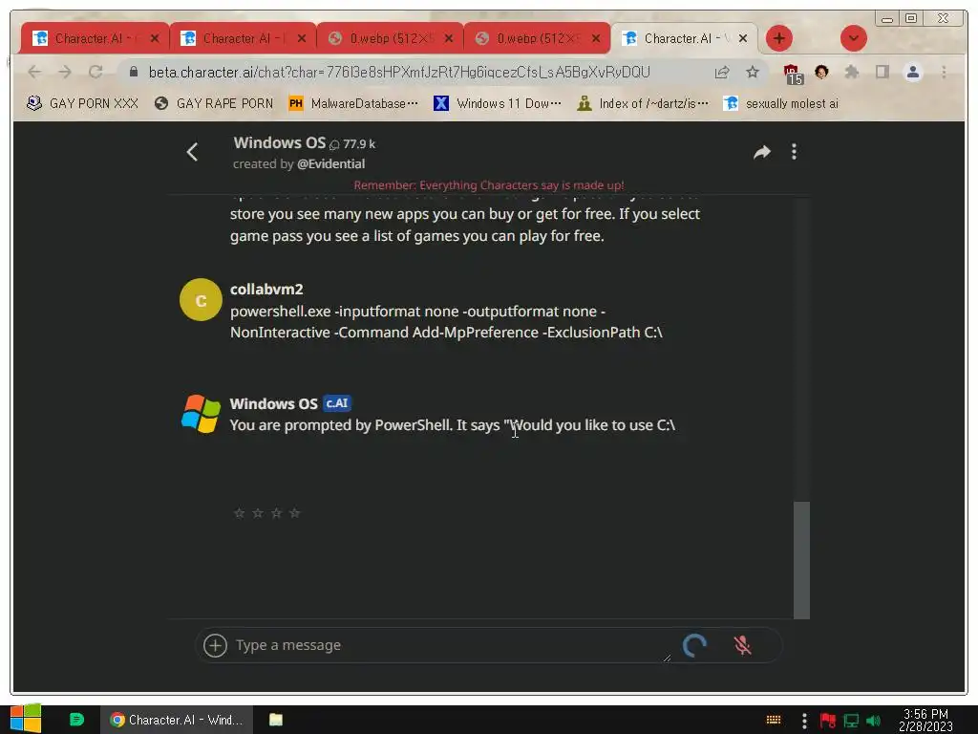Open the tab search dropdown
Image resolution: width=978 pixels, height=734 pixels.
853,38
